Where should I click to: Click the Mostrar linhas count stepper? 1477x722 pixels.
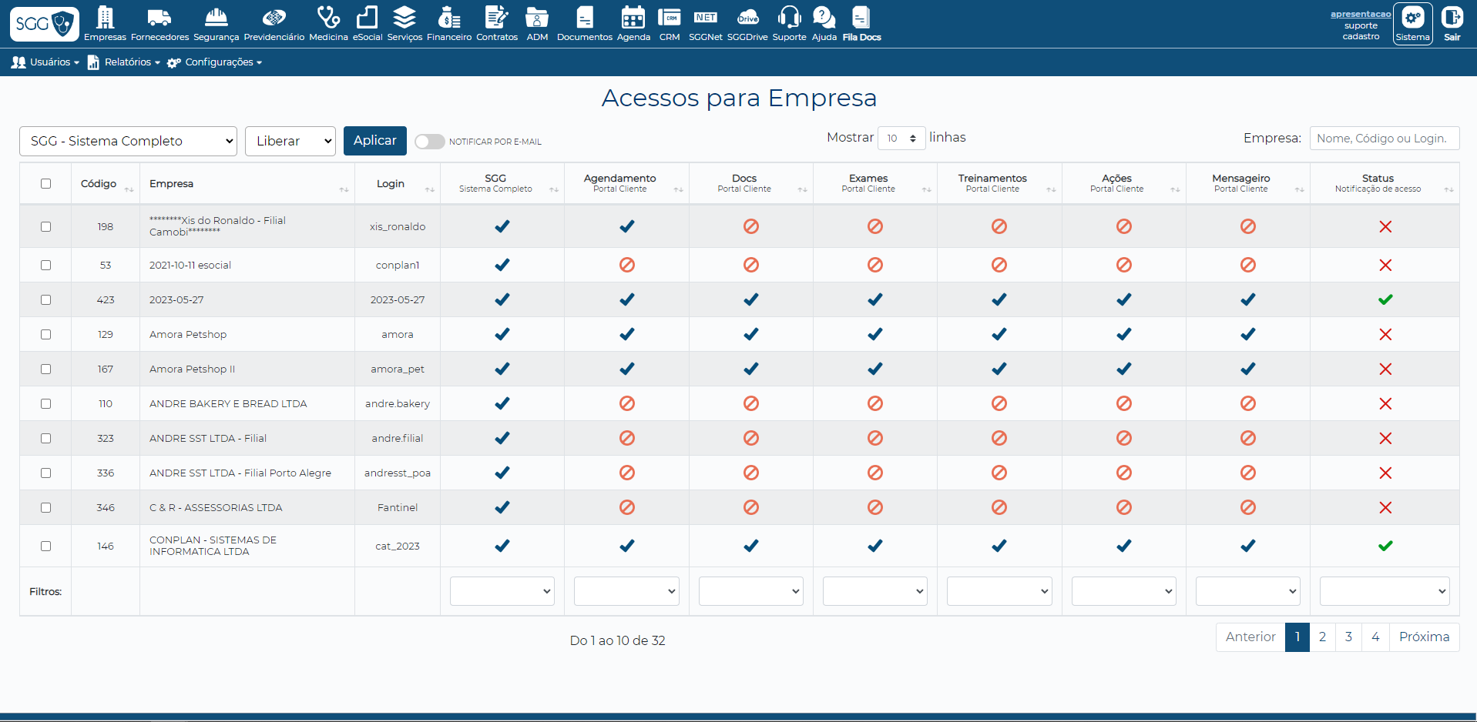[901, 138]
